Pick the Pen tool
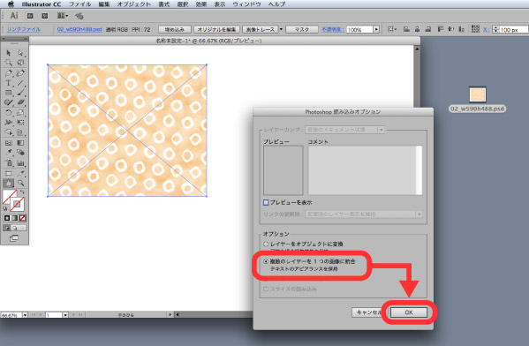Viewport: 529px width, 346px height. point(9,73)
